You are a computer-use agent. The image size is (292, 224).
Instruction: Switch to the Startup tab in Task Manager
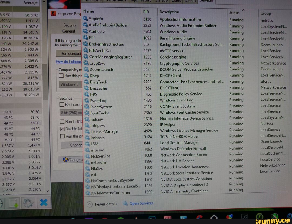point(161,1)
